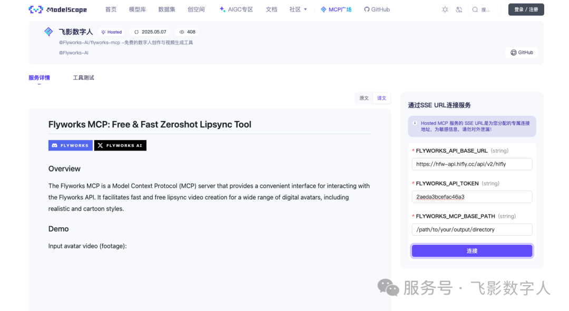Expand the 社区 dropdown menu

[x=298, y=9]
